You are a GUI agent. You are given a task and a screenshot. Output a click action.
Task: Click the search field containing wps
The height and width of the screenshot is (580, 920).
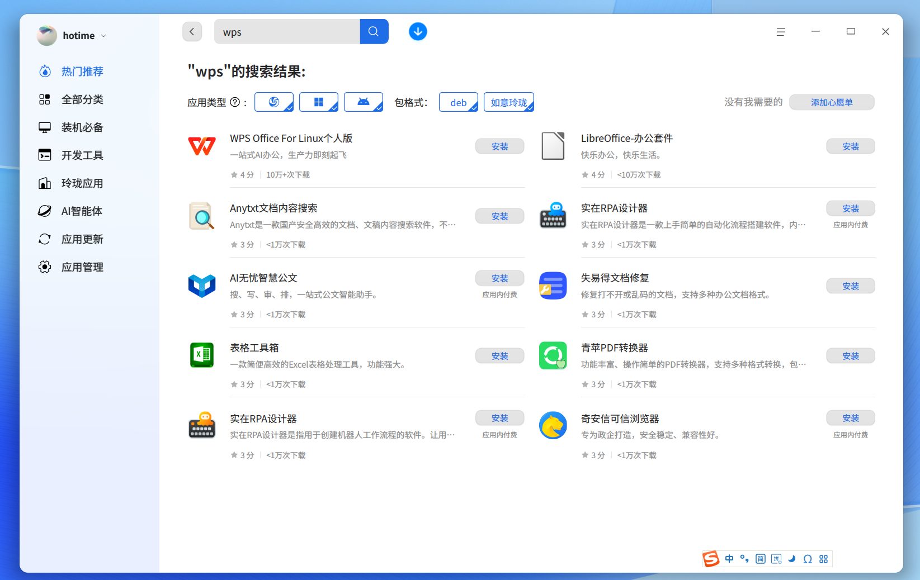pyautogui.click(x=287, y=32)
